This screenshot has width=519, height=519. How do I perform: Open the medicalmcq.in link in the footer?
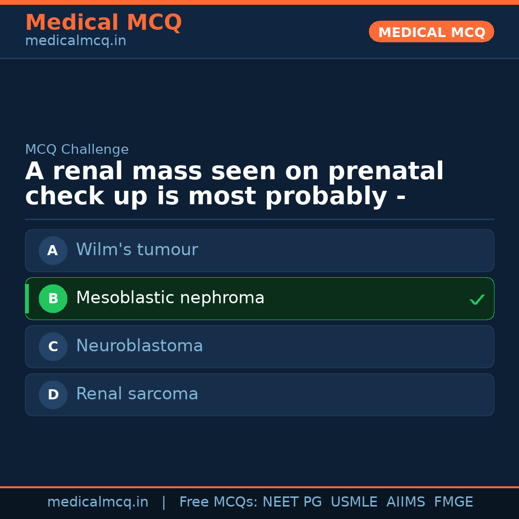tap(98, 502)
